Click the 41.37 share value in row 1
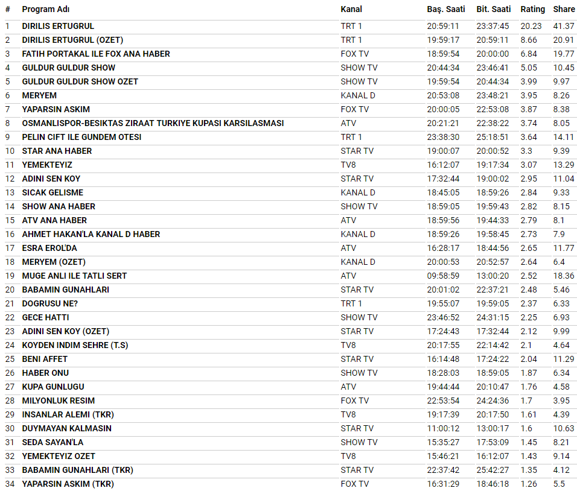Viewport: 577px width, 491px height. pyautogui.click(x=564, y=26)
